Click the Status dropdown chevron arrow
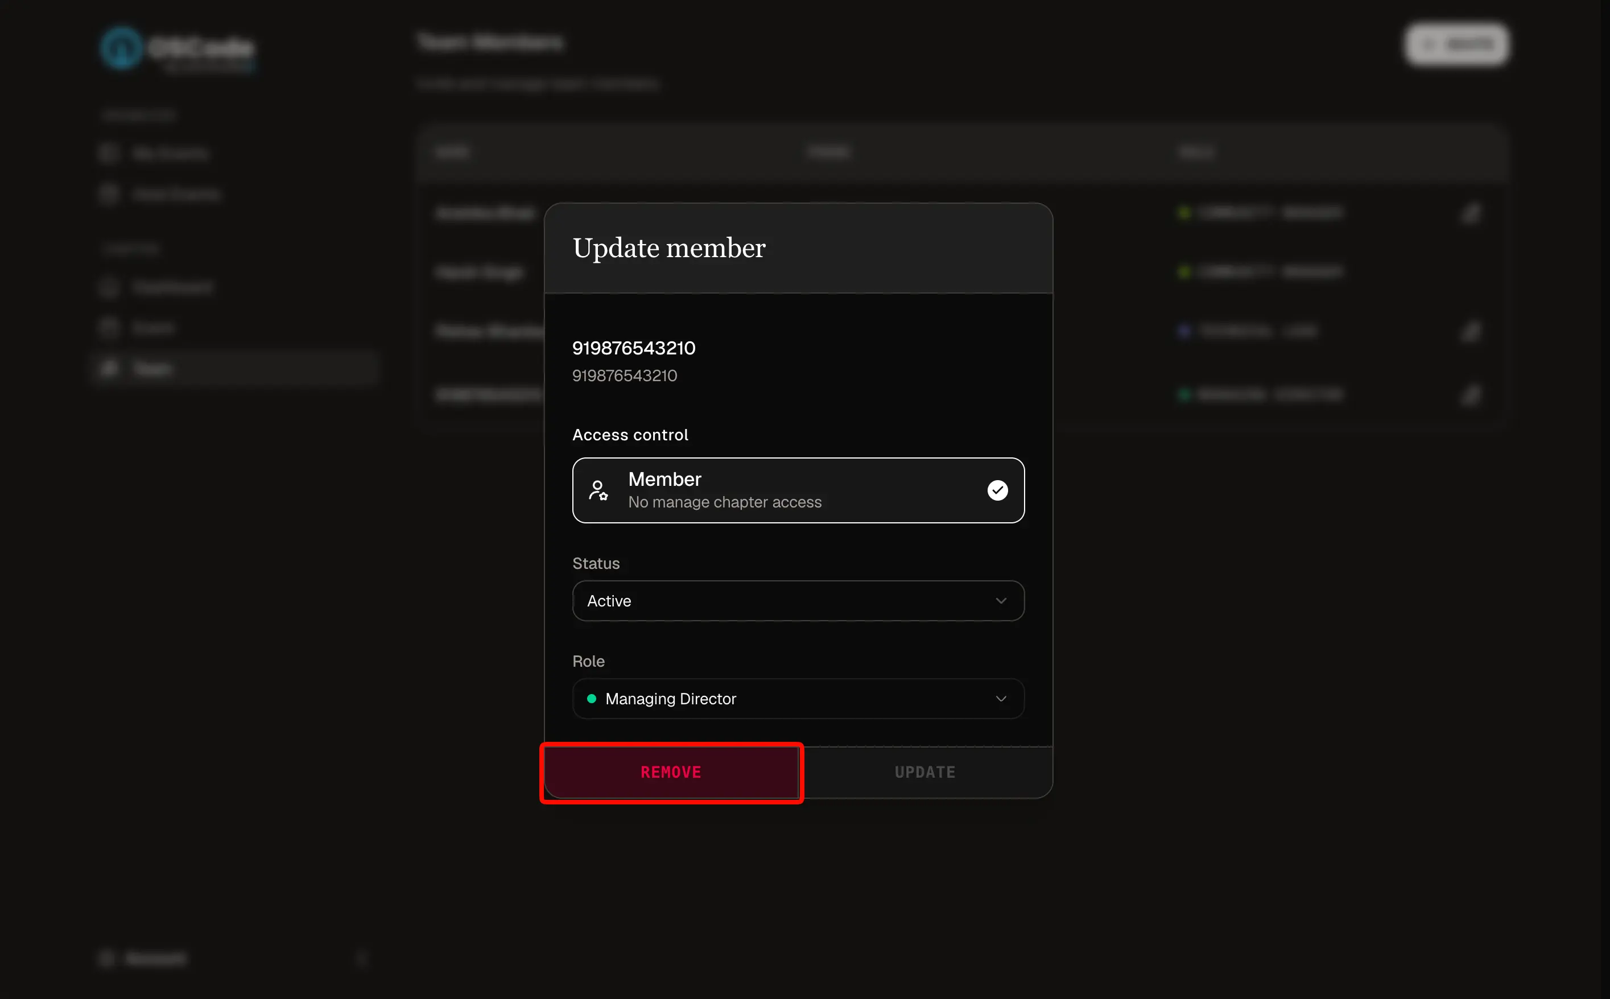This screenshot has width=1610, height=999. pyautogui.click(x=1001, y=601)
